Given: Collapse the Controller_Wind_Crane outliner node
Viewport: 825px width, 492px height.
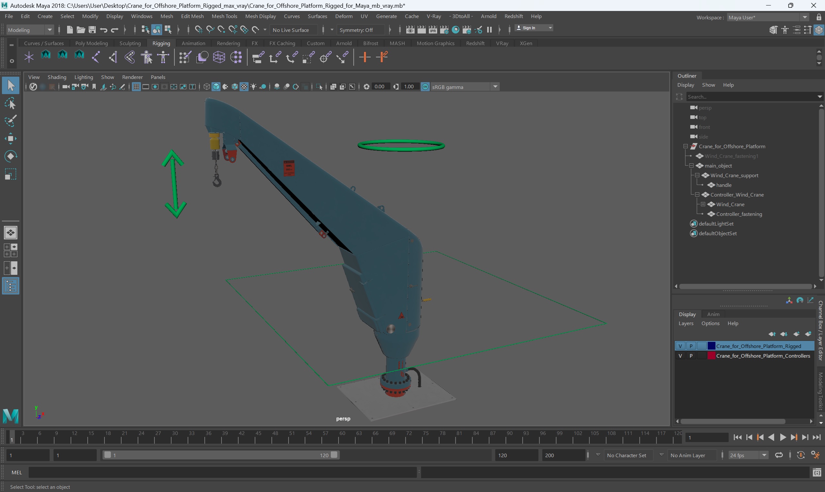Looking at the screenshot, I should point(697,195).
